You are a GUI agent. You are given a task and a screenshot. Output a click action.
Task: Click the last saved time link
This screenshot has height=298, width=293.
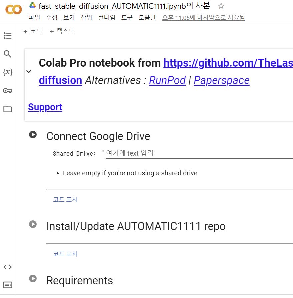[203, 18]
